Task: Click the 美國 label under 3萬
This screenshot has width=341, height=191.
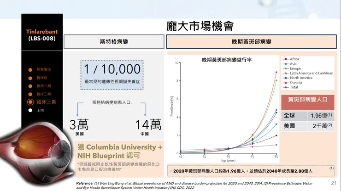Action: [x=79, y=134]
